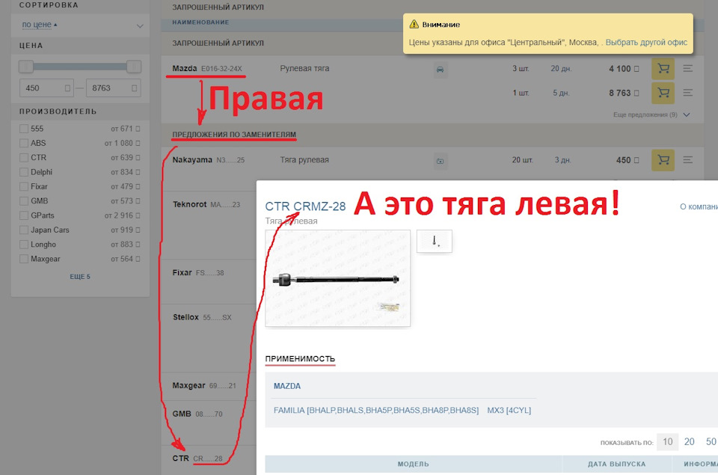This screenshot has height=475, width=718.
Task: Check the ABS manufacturer filter
Action: (24, 144)
